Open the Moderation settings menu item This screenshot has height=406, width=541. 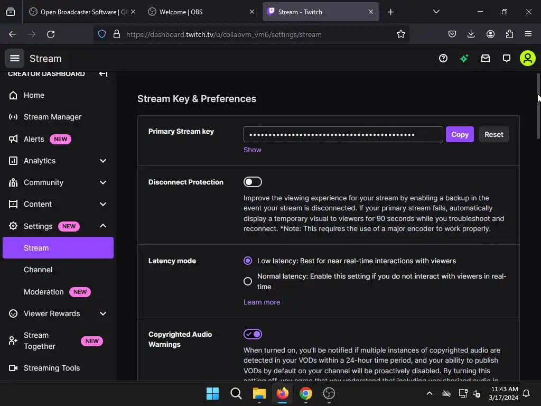(43, 292)
